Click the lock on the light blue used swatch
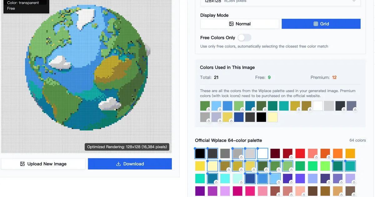Image resolution: width=375 pixels, height=197 pixels. point(220,109)
